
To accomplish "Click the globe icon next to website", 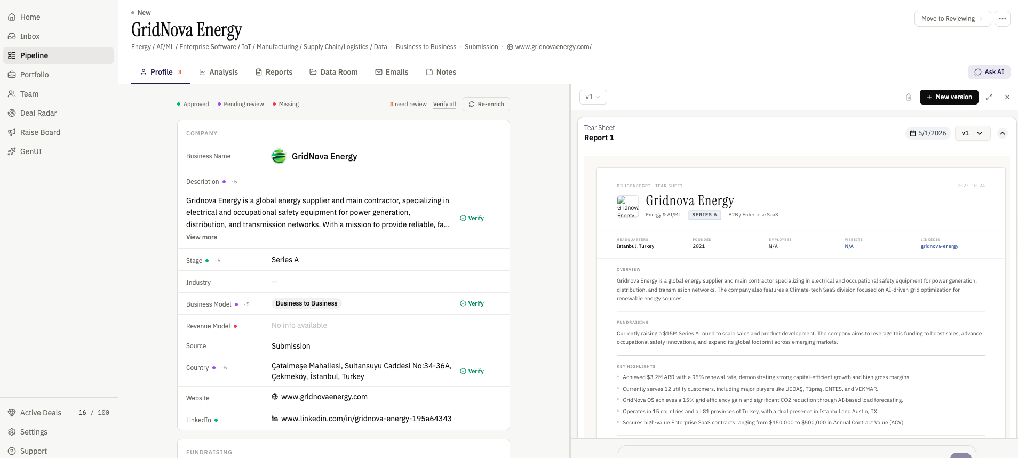I will (x=275, y=397).
